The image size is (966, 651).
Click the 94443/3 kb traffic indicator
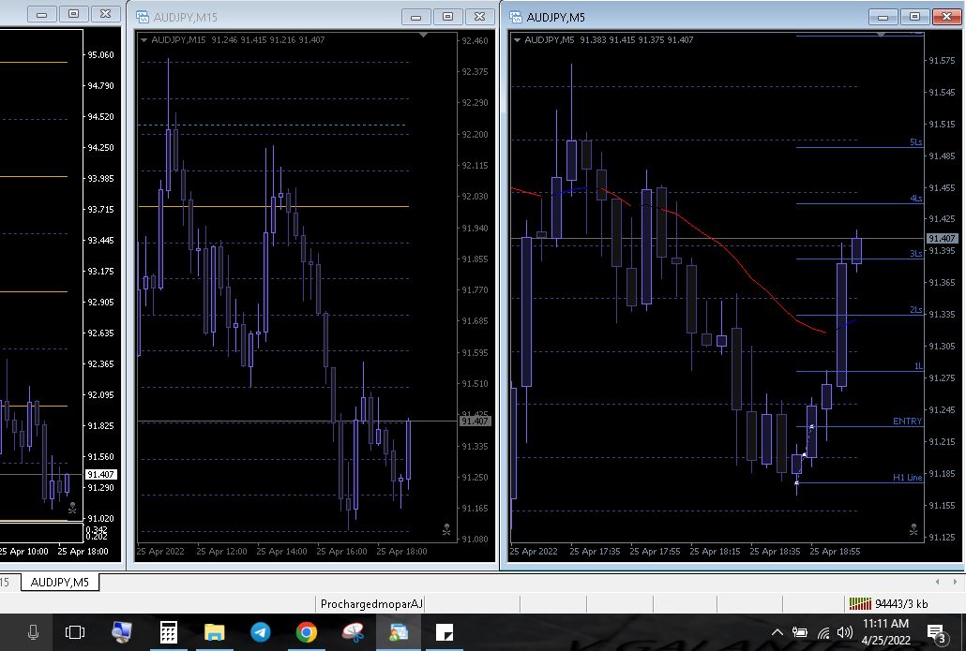(x=901, y=603)
